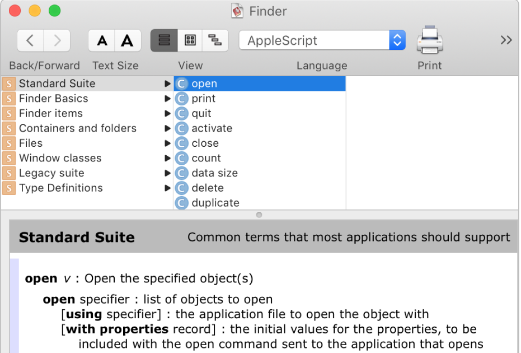Select the Standard Suite row
The width and height of the screenshot is (521, 353).
coord(87,83)
